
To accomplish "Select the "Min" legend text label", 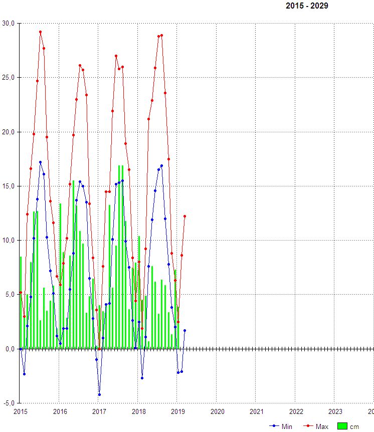I will point(287,426).
